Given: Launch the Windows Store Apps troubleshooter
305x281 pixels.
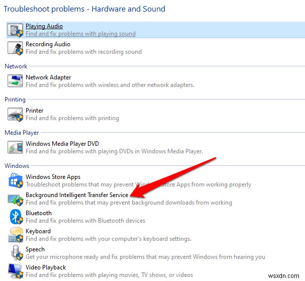Looking at the screenshot, I should tap(53, 177).
